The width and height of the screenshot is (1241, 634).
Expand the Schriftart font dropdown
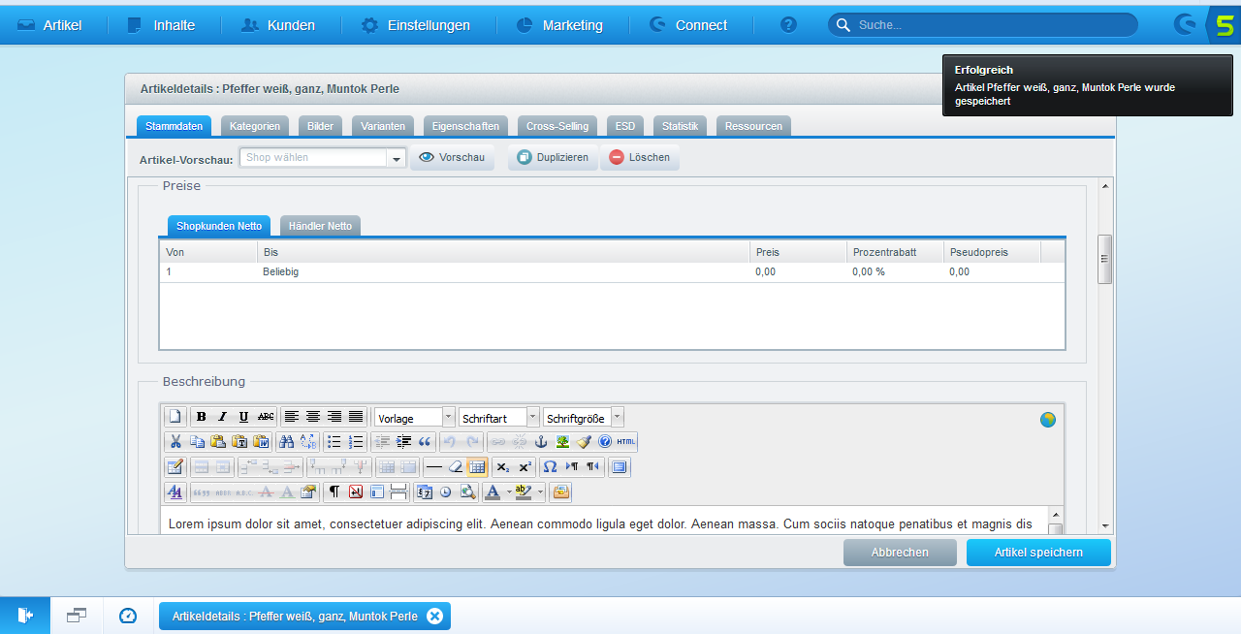(532, 417)
